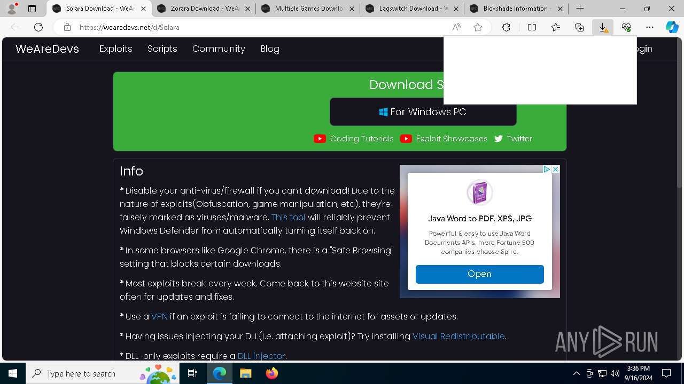Screen dimensions: 684x384
Task: Close the Lagswitch Download tab
Action: point(456,9)
